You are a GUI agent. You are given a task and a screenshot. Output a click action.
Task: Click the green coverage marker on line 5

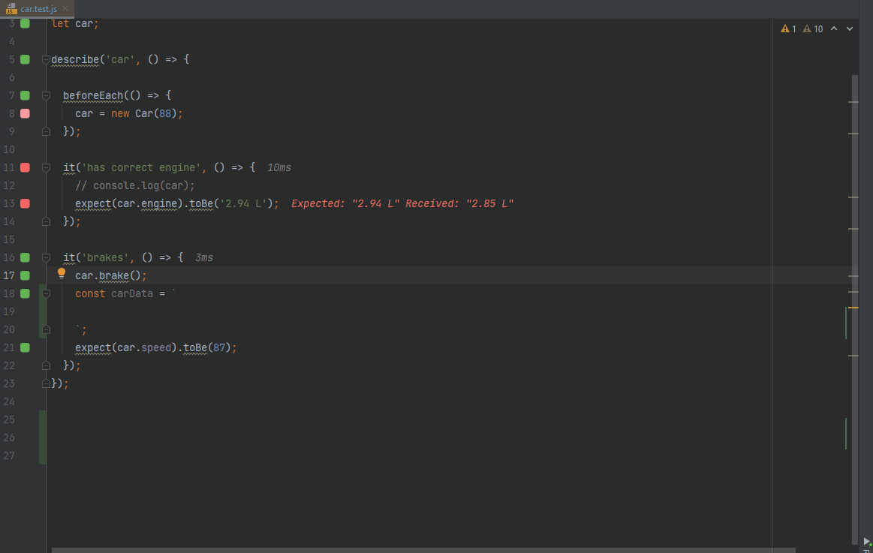(25, 59)
